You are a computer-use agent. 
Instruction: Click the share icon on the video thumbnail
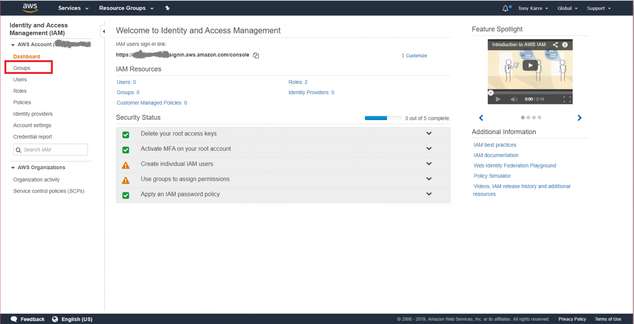coord(555,44)
